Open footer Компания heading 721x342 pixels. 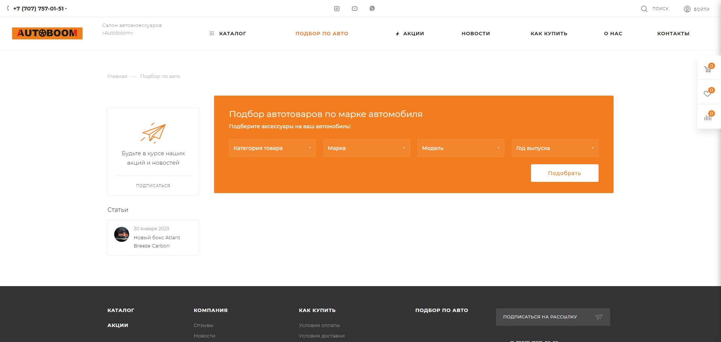click(211, 310)
